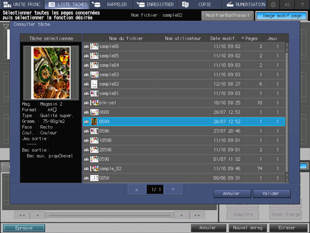The width and height of the screenshot is (310, 233).
Task: Click the sample02 thumbnail icon
Action: click(x=94, y=84)
